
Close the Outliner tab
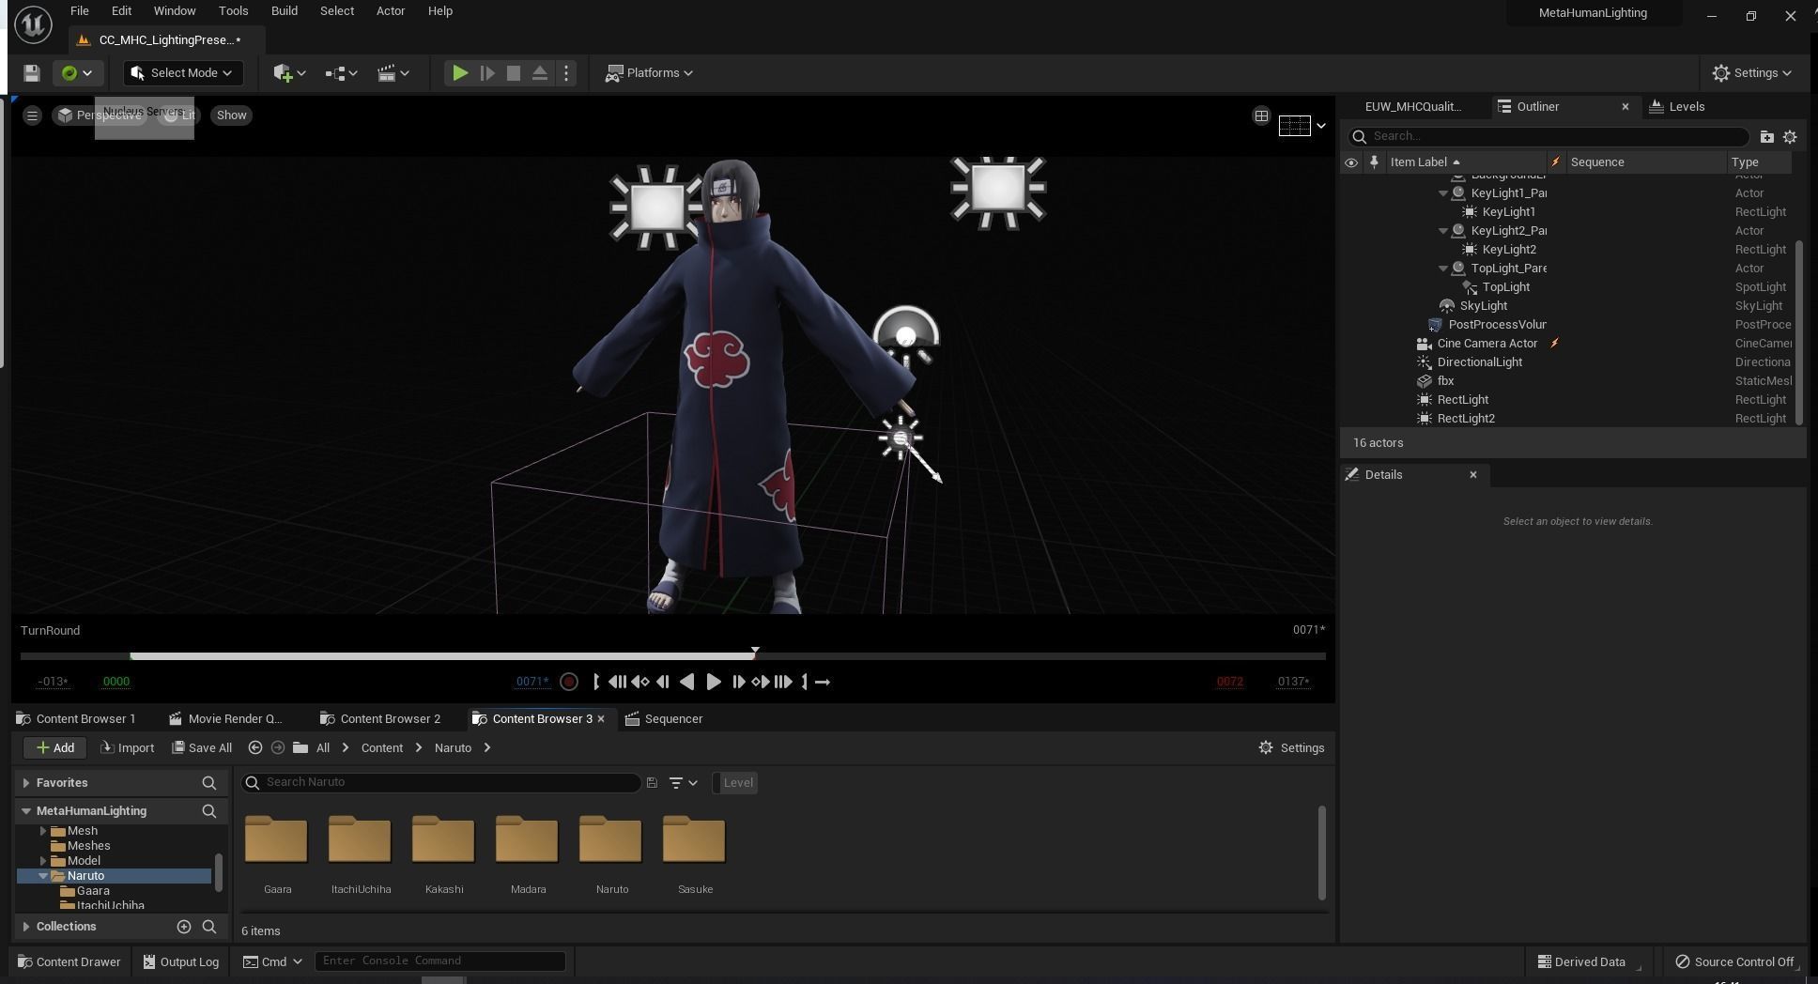click(x=1625, y=107)
